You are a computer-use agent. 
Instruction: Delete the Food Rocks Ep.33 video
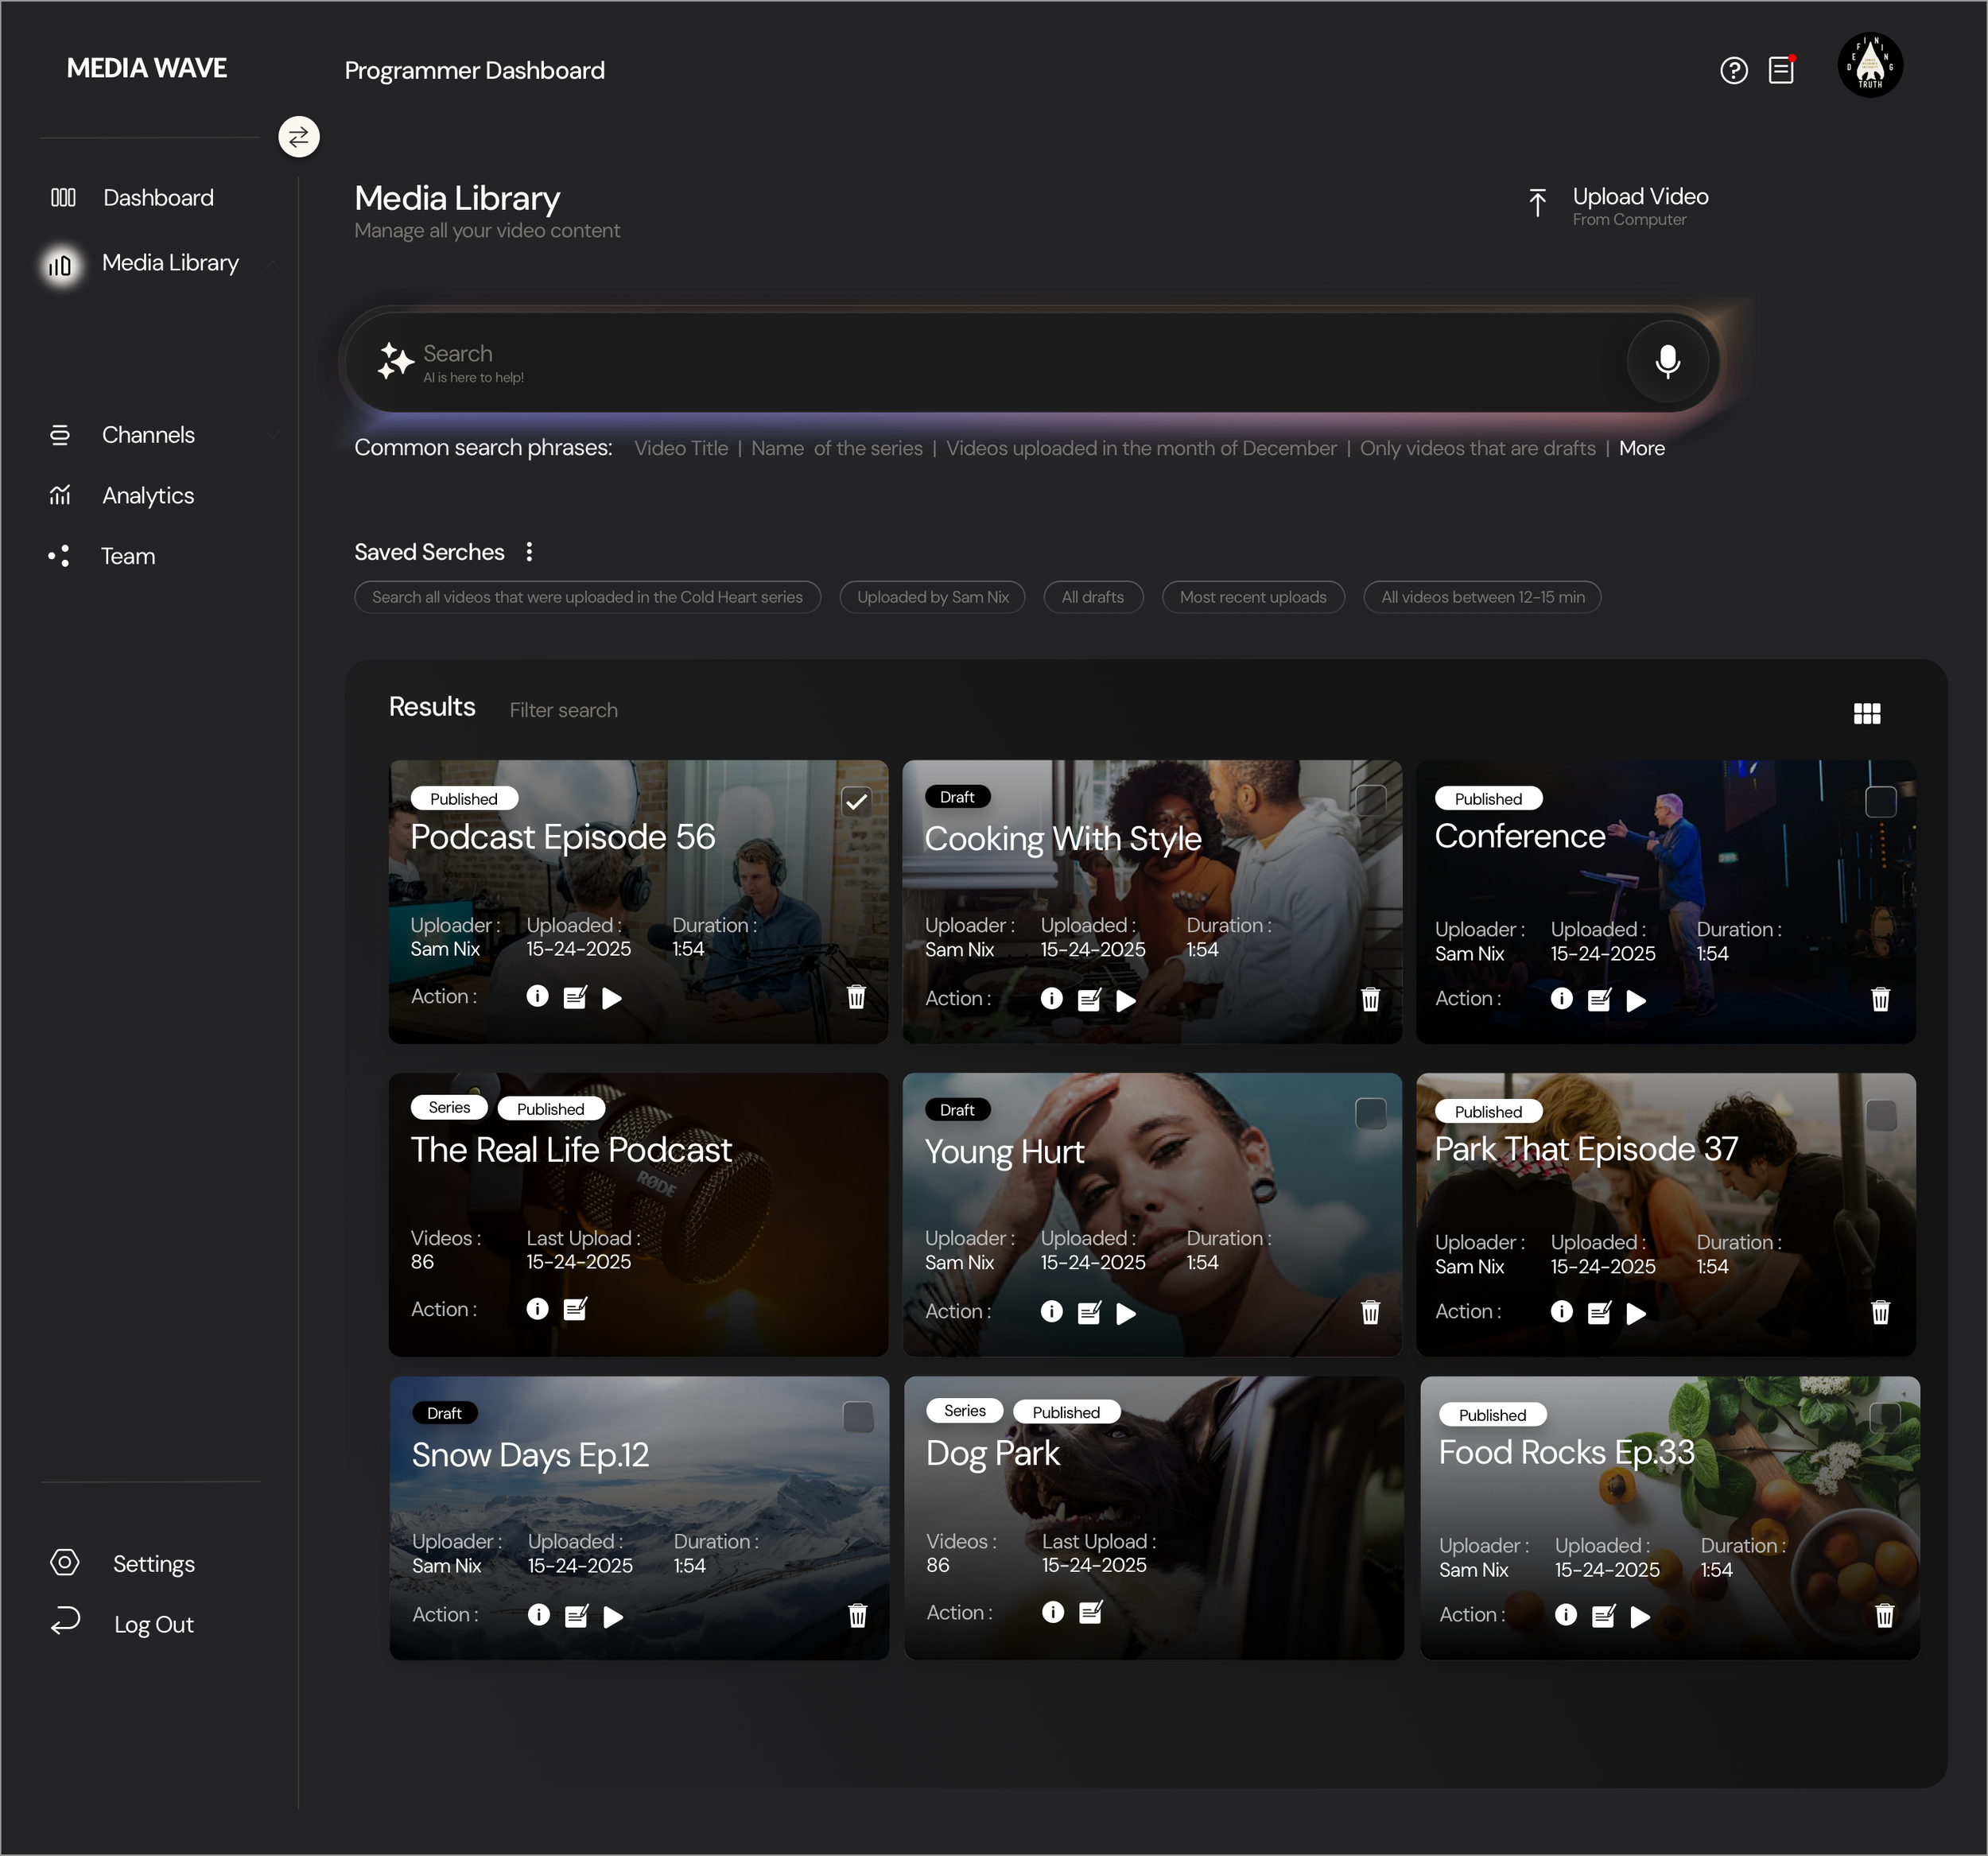click(1884, 1615)
